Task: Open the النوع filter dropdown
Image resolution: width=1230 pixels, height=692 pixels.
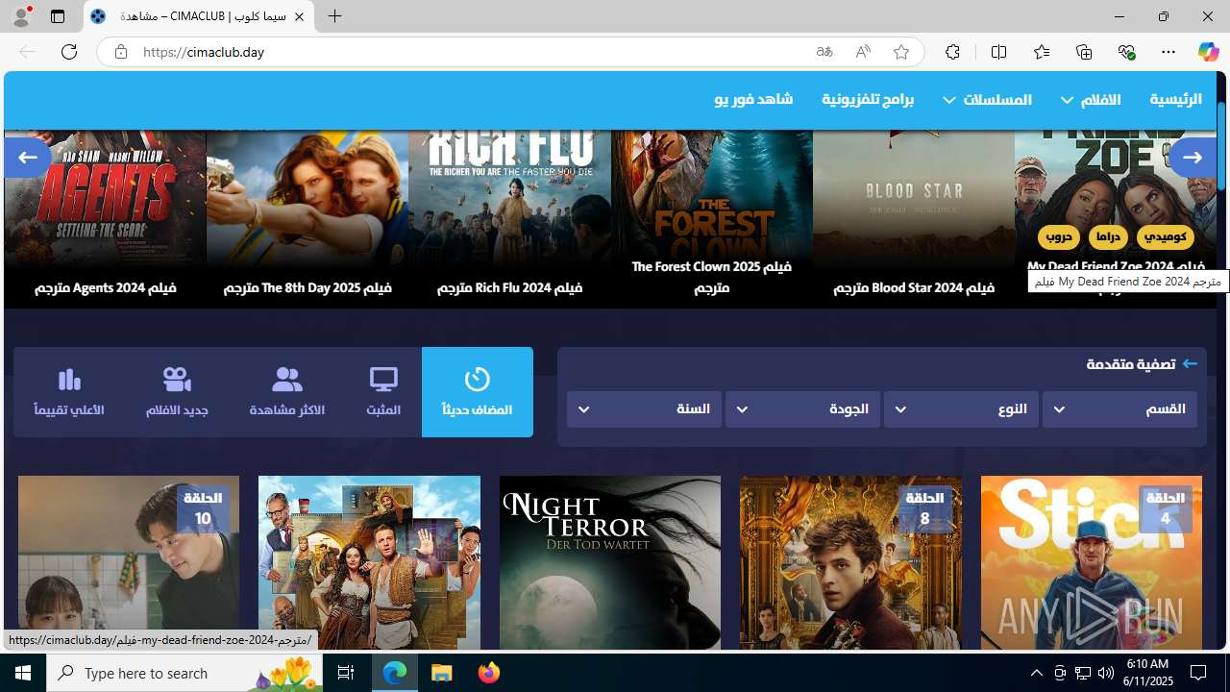Action: click(x=961, y=409)
